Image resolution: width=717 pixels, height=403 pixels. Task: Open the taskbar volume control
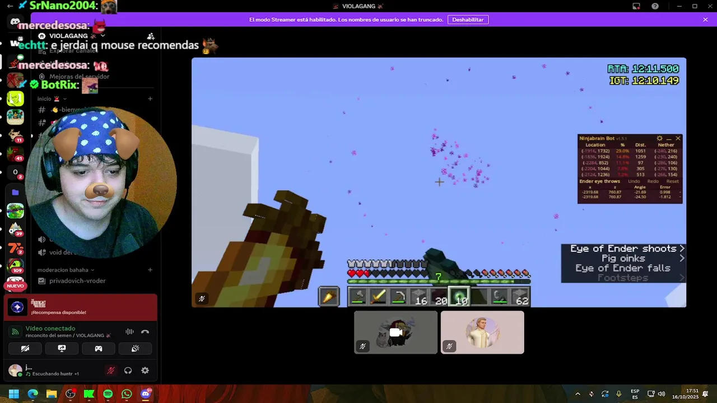(661, 394)
